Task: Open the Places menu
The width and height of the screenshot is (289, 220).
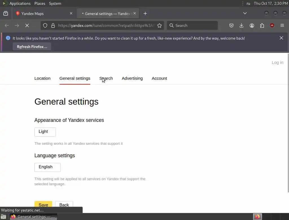Action: click(x=40, y=3)
